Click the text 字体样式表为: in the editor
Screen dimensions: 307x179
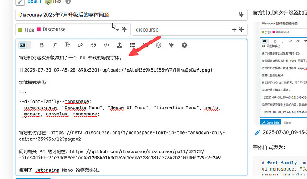[33, 83]
